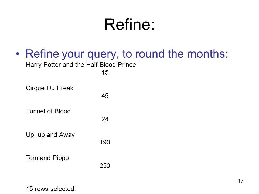Image resolution: width=259 pixels, height=194 pixels.
Task: Click the number 45
Action: point(105,96)
